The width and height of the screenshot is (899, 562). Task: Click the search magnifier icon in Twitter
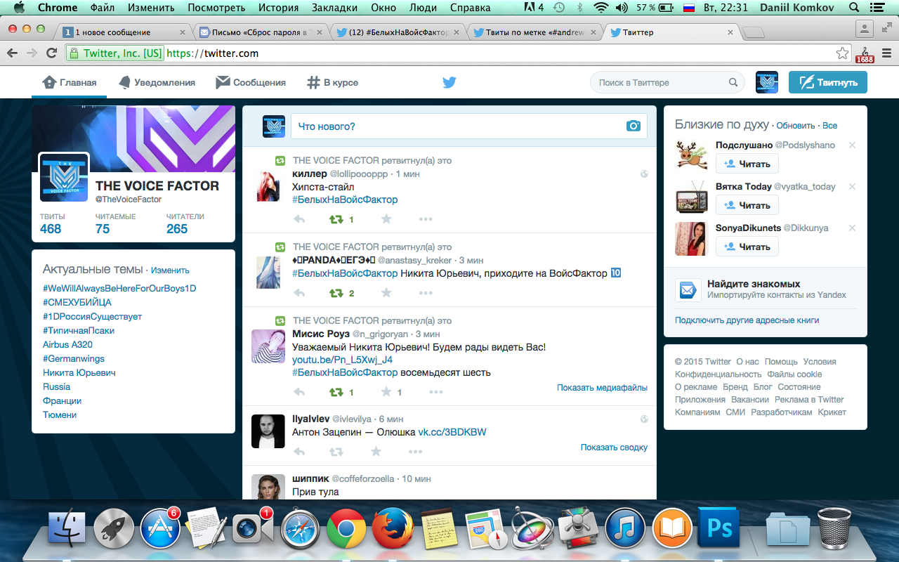point(733,82)
